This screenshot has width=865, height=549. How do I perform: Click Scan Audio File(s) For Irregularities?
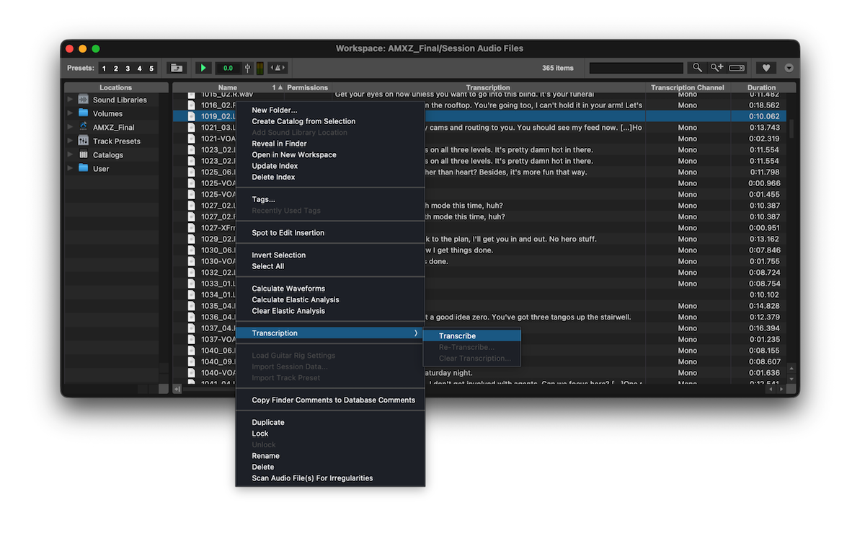(312, 478)
